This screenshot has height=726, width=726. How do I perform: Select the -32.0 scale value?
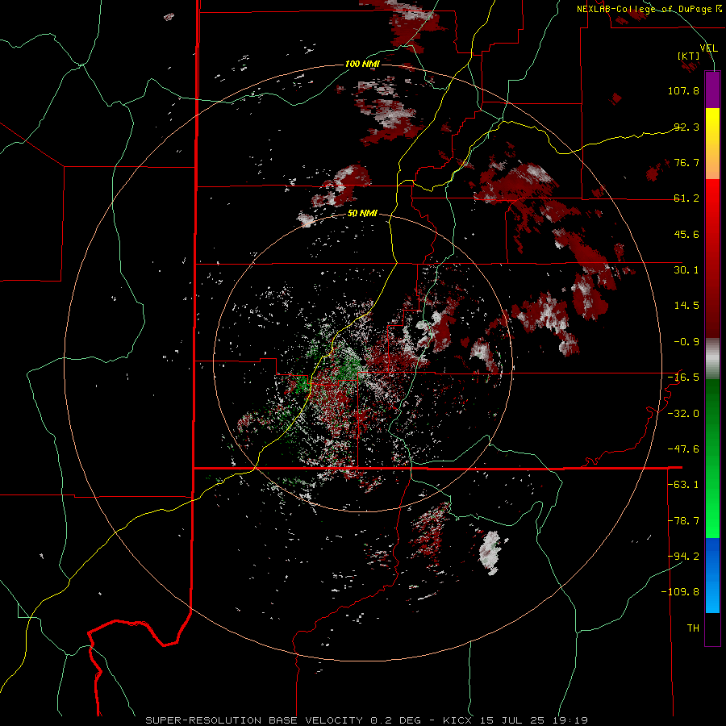tap(683, 414)
